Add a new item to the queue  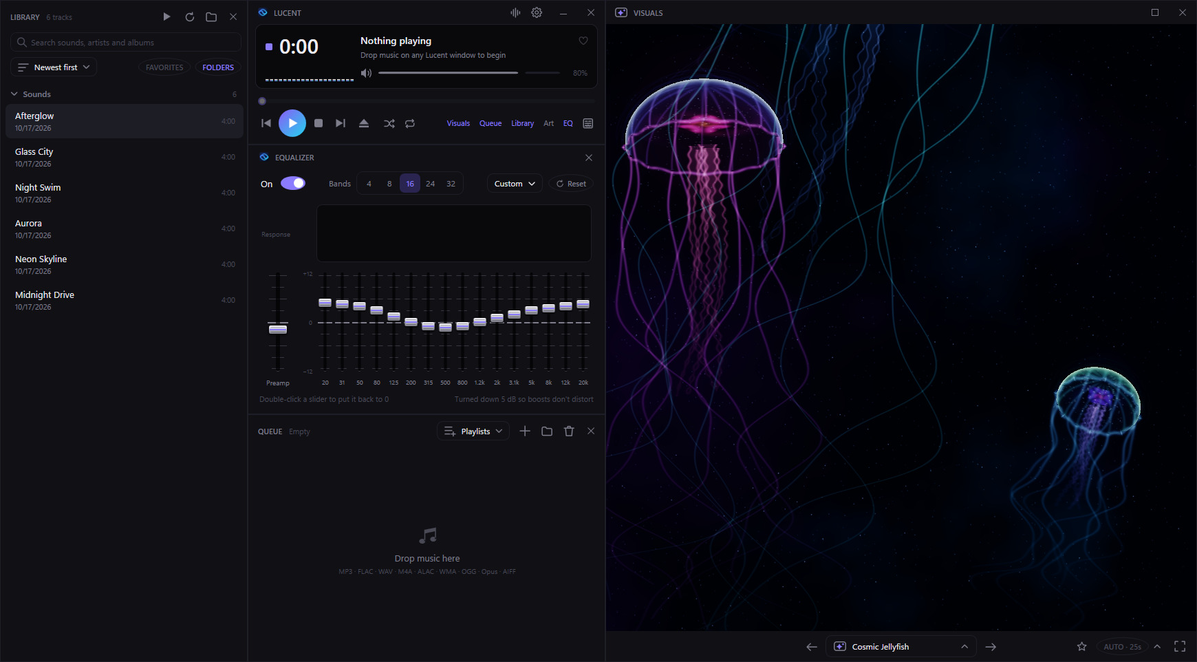[525, 431]
